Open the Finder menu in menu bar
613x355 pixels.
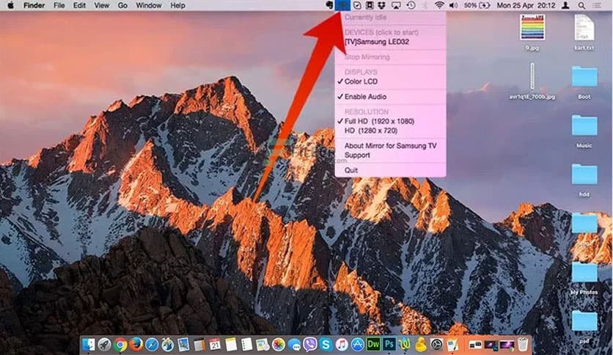pyautogui.click(x=34, y=5)
